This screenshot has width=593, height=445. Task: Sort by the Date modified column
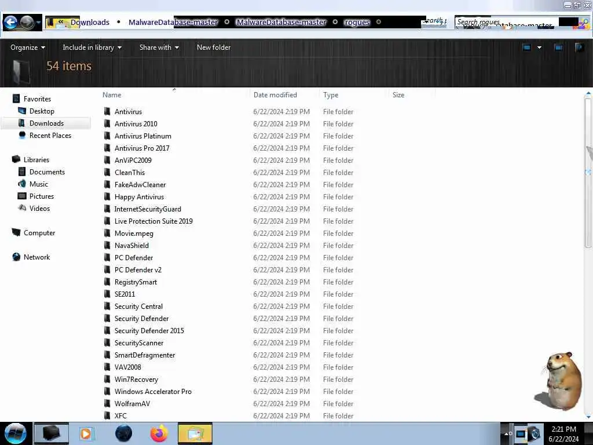pos(275,95)
